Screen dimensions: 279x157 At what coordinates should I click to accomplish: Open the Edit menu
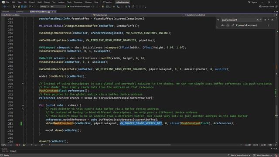pyautogui.click(x=14, y=2)
